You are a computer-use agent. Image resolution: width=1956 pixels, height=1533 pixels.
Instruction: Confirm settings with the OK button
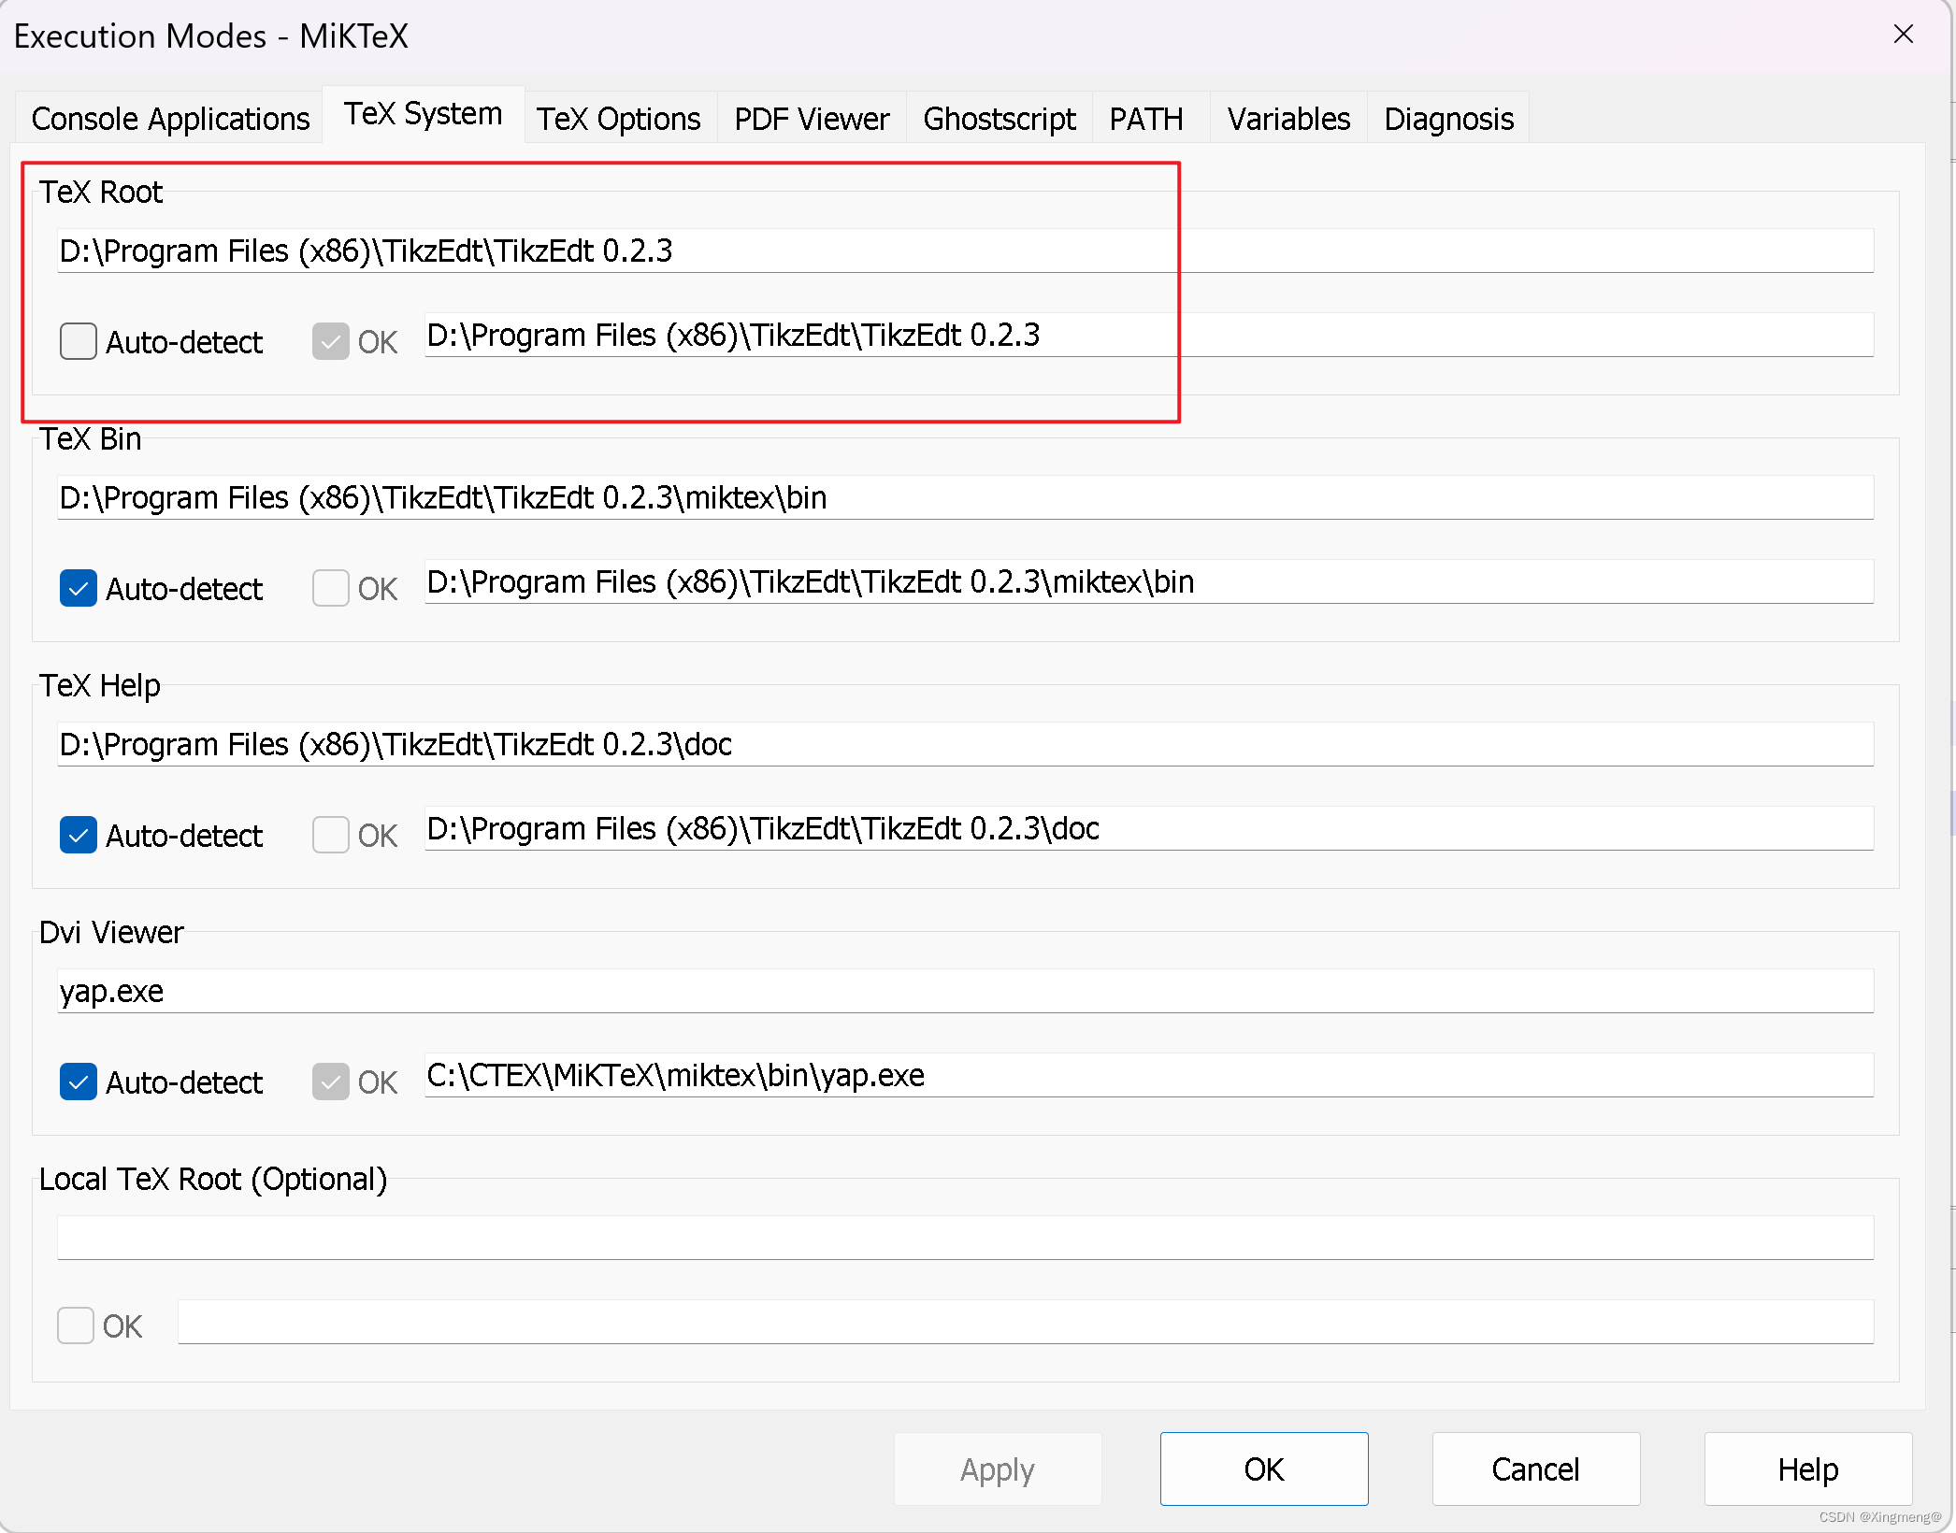click(1264, 1469)
